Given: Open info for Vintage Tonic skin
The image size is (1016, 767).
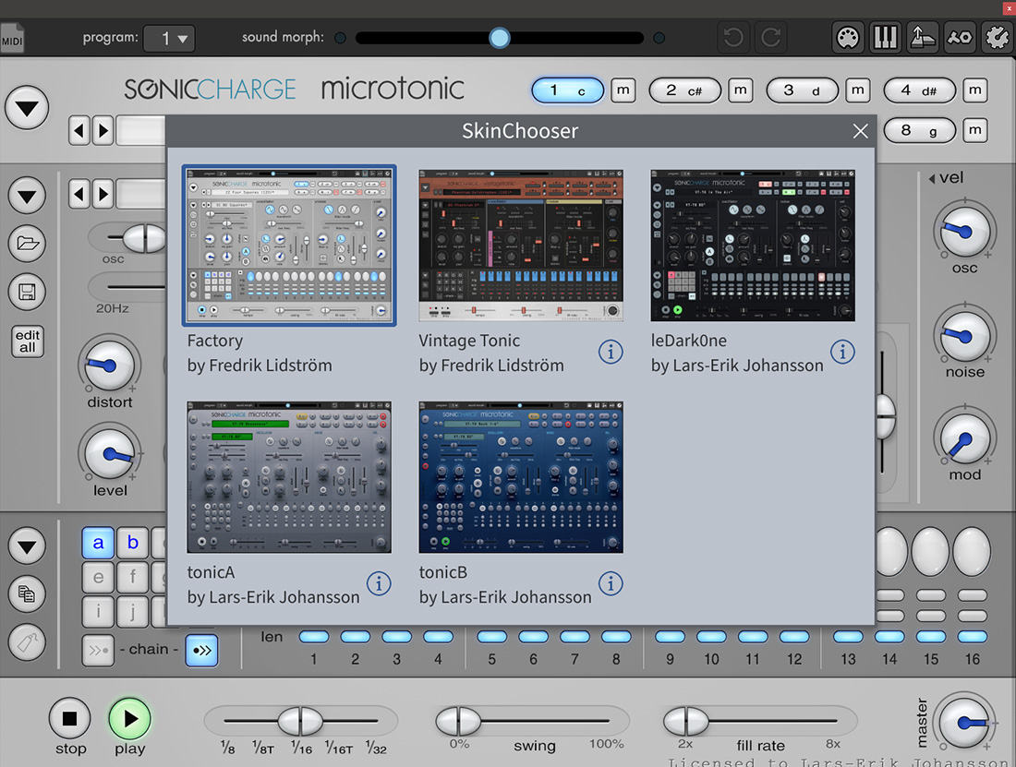Looking at the screenshot, I should 610,352.
